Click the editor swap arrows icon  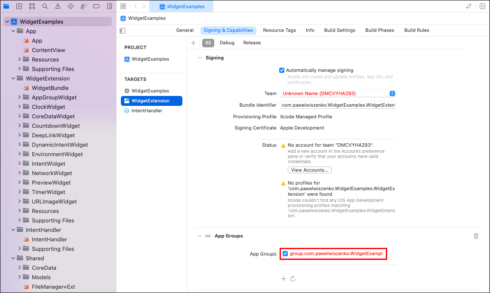click(x=468, y=6)
